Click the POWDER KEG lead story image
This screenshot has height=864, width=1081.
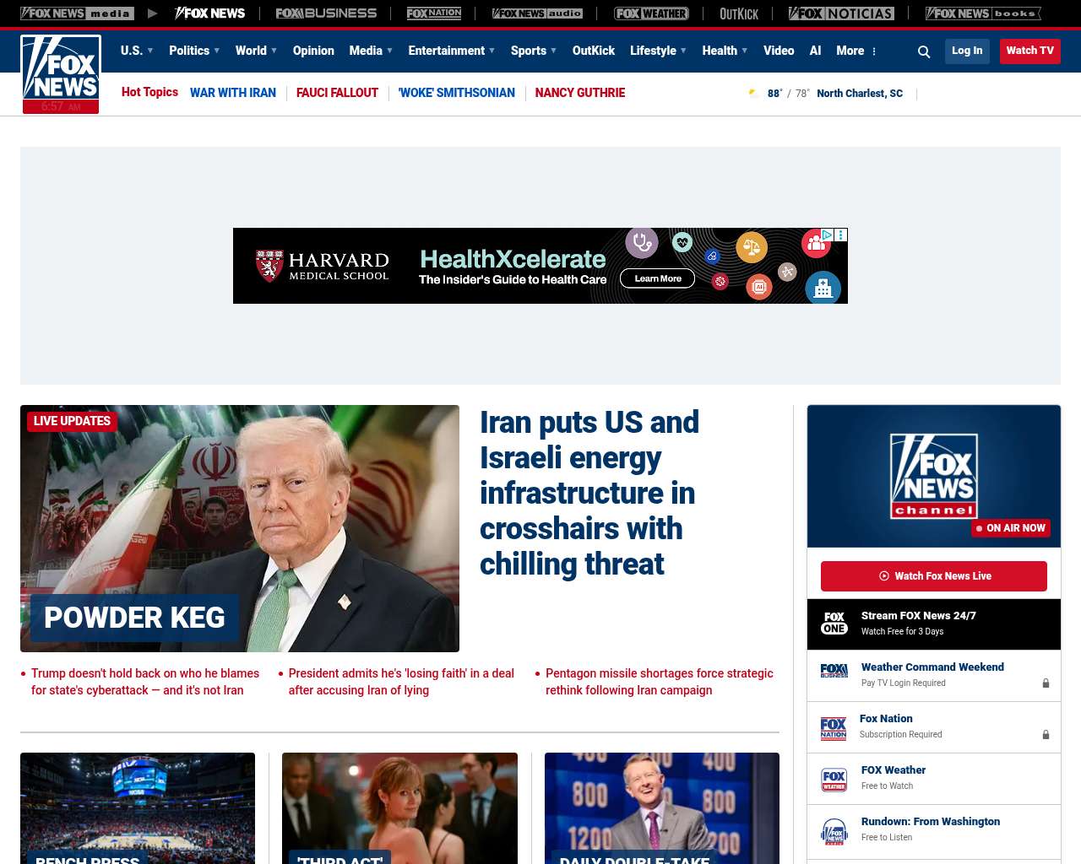point(240,528)
